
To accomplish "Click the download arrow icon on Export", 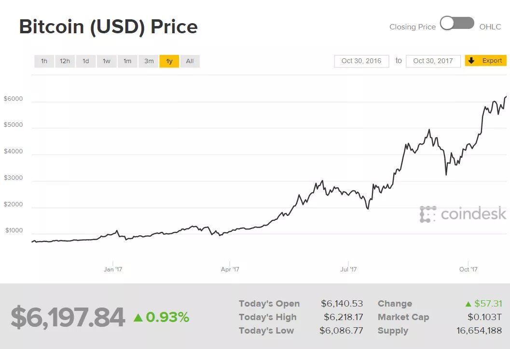I will point(471,60).
